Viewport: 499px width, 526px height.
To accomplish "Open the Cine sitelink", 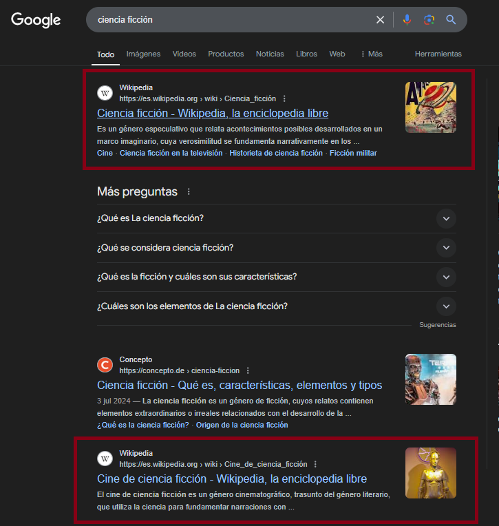I will (x=105, y=153).
